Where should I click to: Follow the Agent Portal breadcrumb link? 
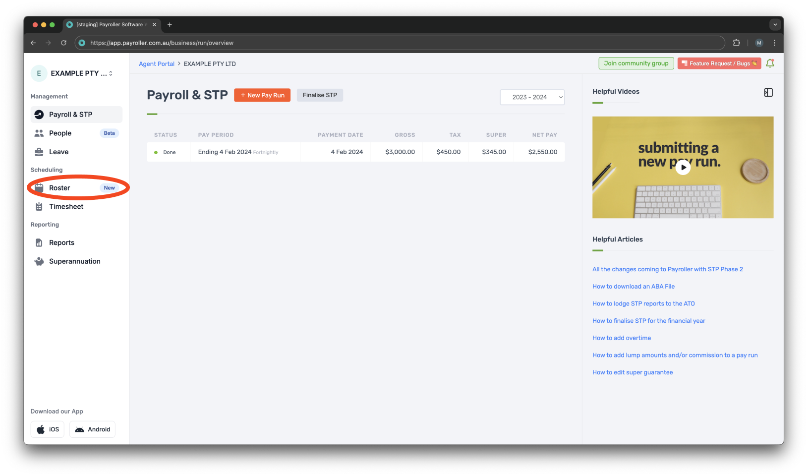point(157,64)
